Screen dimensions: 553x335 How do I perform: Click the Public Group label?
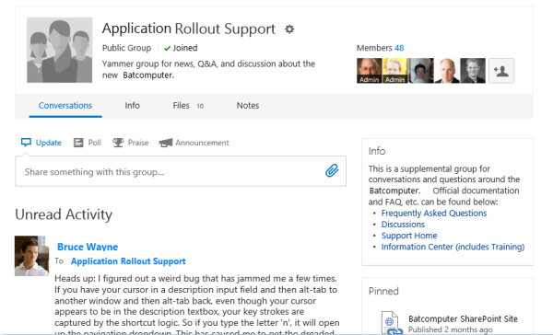(126, 48)
